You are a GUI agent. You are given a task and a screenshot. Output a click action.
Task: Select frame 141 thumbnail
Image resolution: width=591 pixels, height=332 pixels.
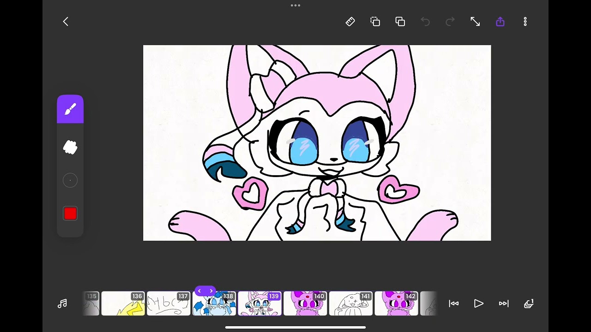pyautogui.click(x=351, y=303)
